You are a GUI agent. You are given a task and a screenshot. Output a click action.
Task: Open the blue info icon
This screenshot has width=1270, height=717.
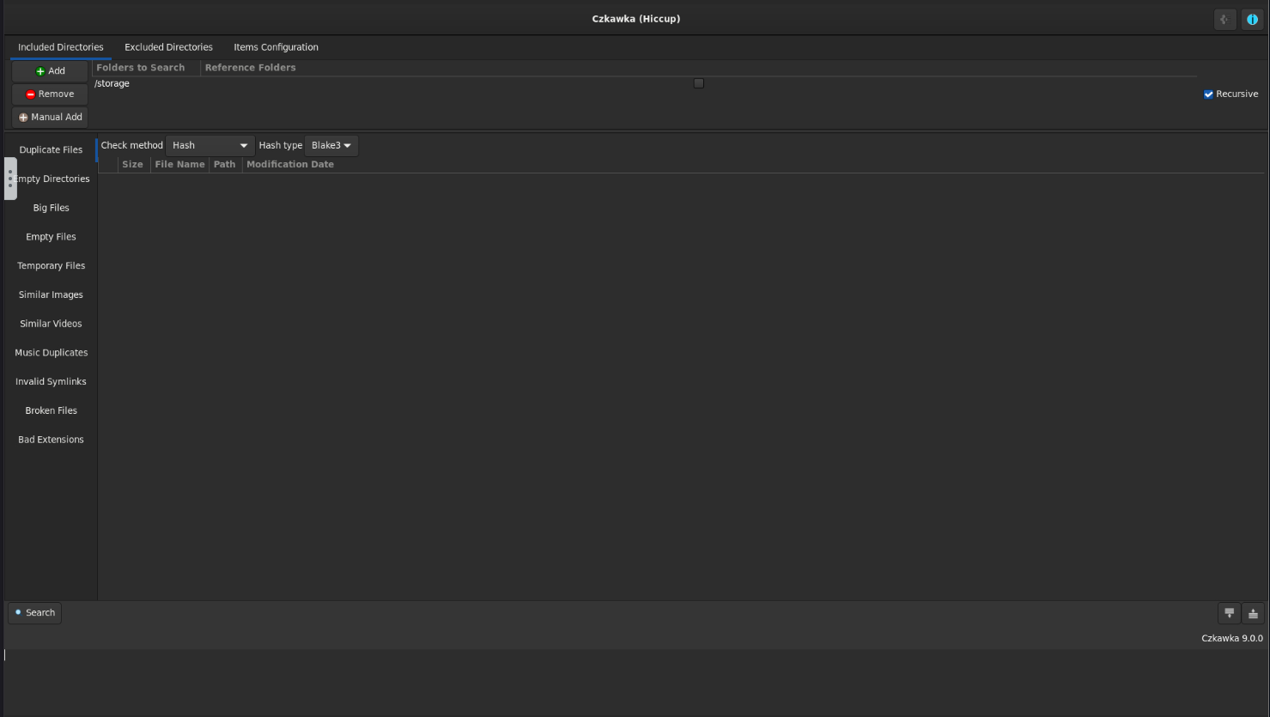click(1252, 19)
